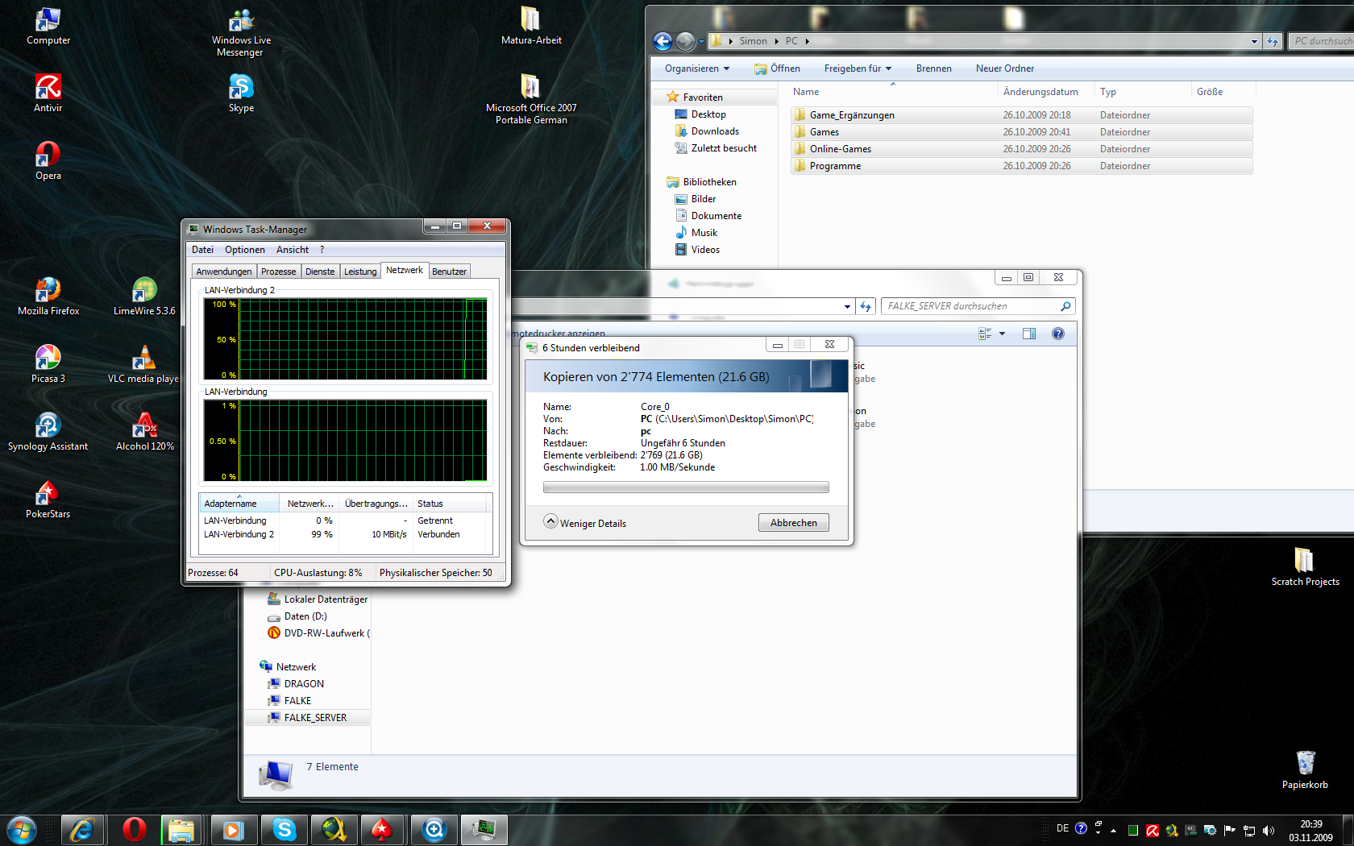Click the copy progress bar

685,487
